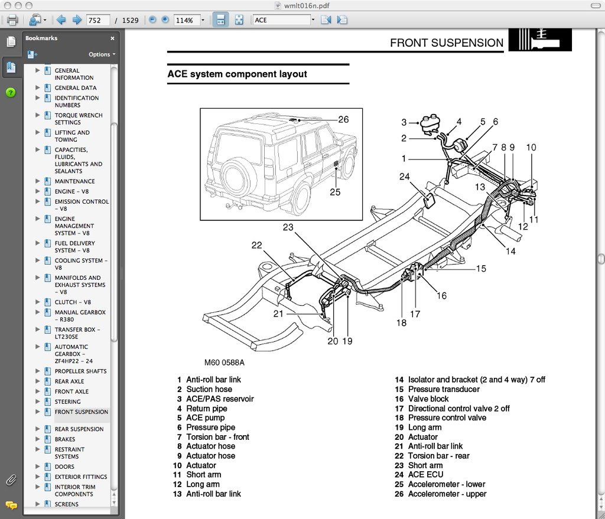Viewport: 605px width, 519px height.
Task: Select the Fit Page view icon
Action: pyautogui.click(x=239, y=19)
